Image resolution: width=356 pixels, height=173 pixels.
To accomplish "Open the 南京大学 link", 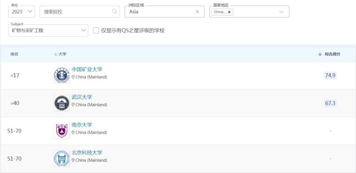I will coord(82,125).
